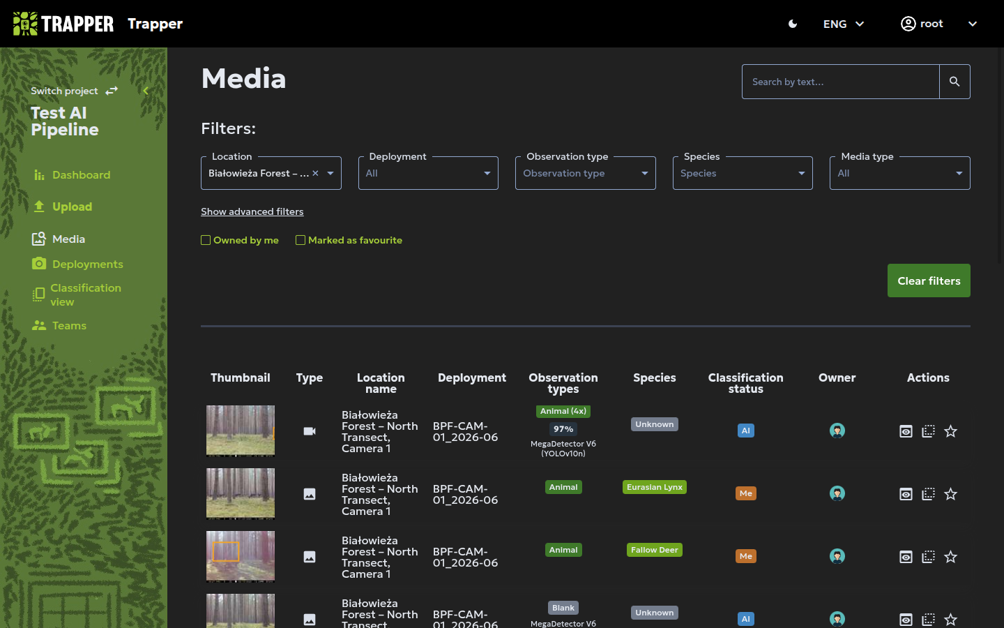Clear the Białowieża Forest location filter
The height and width of the screenshot is (628, 1004).
coord(315,173)
